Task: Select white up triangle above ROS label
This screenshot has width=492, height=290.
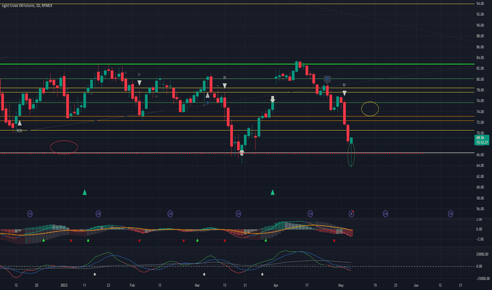Action: pyautogui.click(x=20, y=123)
